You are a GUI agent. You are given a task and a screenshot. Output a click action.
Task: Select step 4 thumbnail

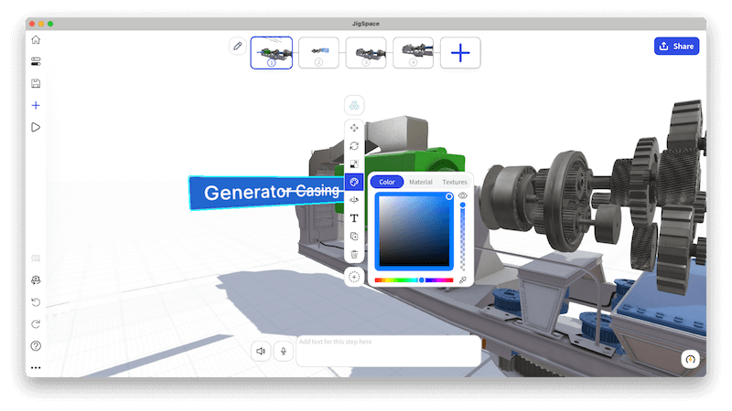414,53
